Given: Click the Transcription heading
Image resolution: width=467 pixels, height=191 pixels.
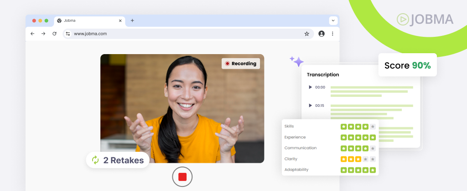Looking at the screenshot, I should [x=323, y=75].
